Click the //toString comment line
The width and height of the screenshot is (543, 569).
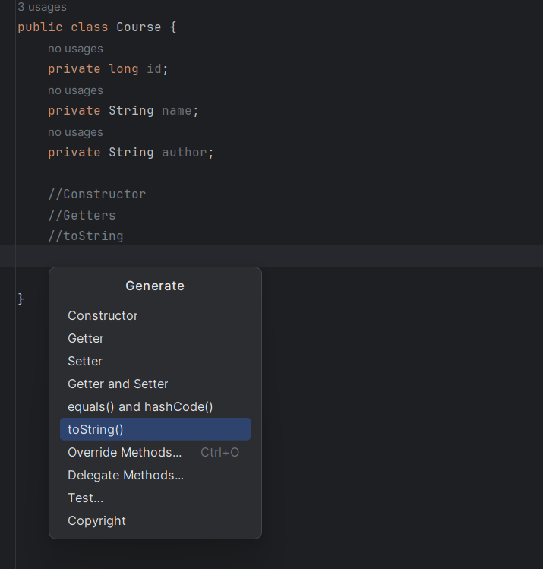click(x=86, y=236)
